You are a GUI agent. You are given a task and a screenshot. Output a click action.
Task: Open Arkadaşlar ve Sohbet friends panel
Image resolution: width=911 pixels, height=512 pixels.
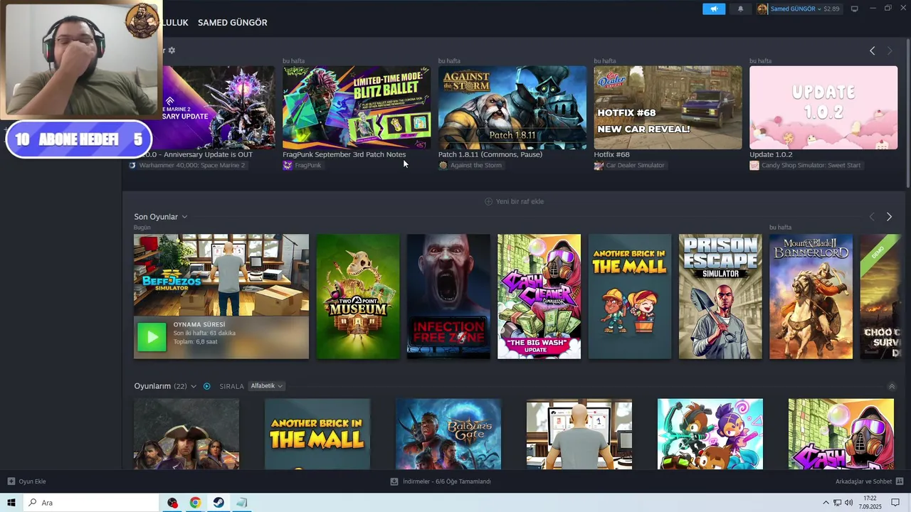[870, 481]
